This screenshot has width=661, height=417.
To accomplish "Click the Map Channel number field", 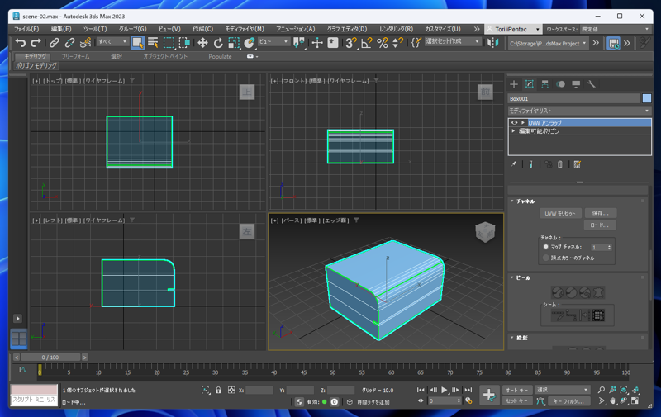I will tap(598, 247).
